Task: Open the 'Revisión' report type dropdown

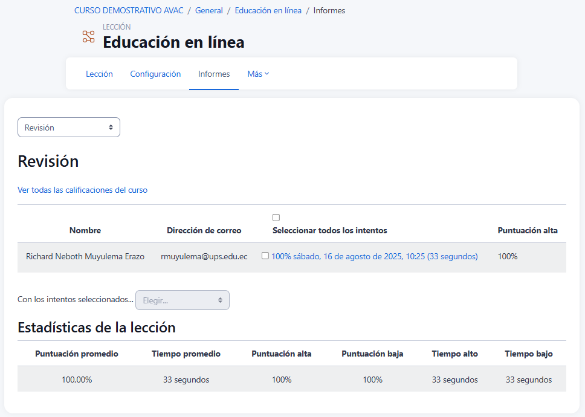Action: coord(69,128)
